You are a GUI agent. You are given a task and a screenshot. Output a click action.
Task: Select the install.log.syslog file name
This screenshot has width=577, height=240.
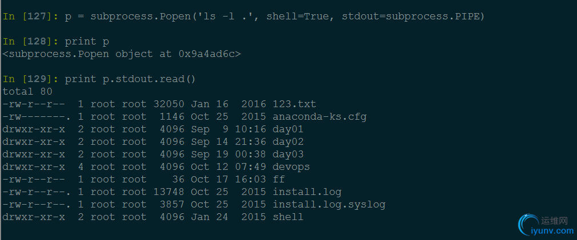[x=329, y=205]
